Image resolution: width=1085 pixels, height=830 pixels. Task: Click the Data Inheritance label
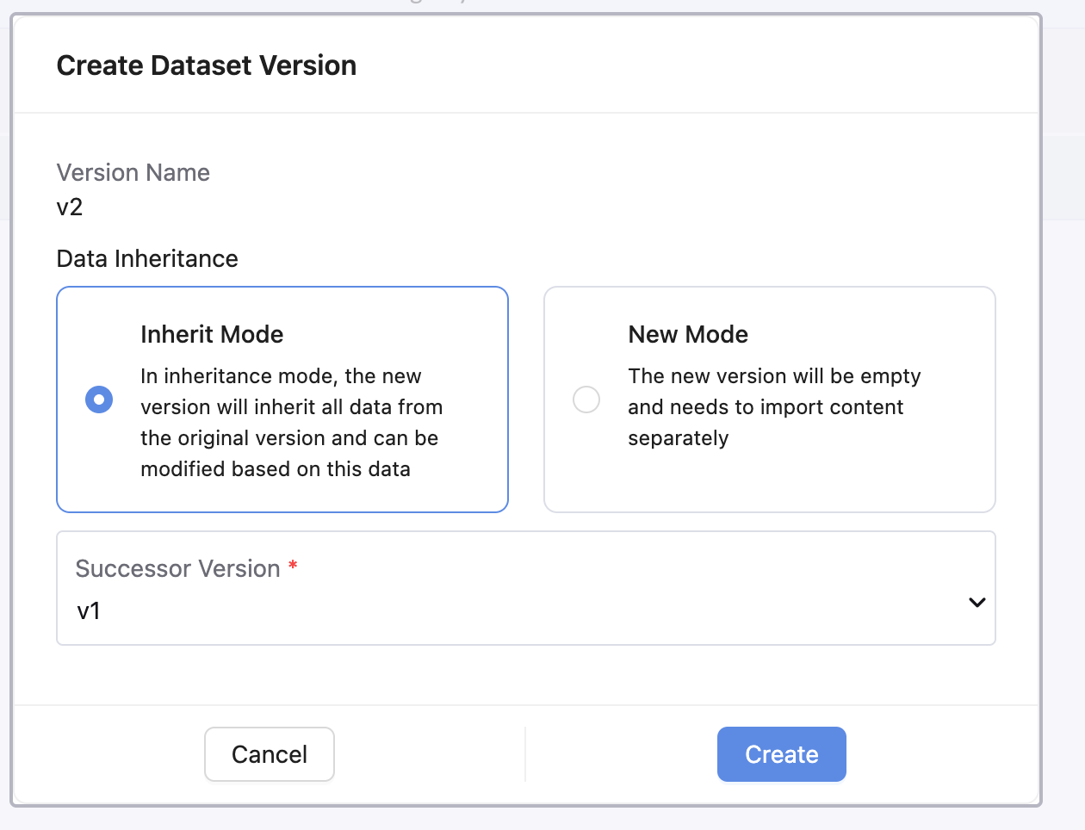pos(147,258)
